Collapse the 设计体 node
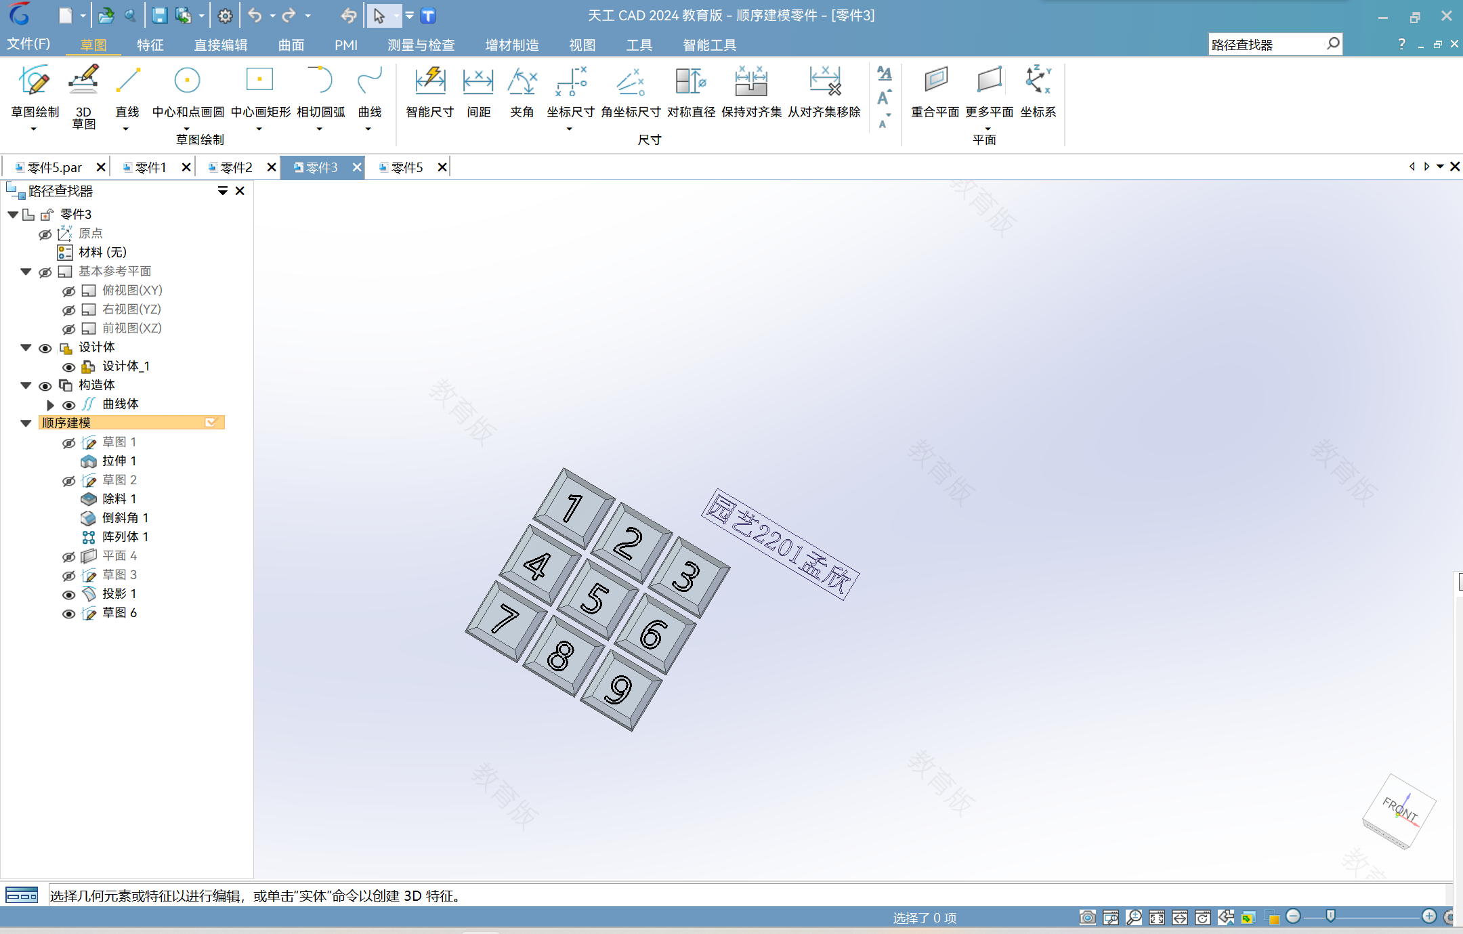This screenshot has height=934, width=1463. tap(26, 347)
